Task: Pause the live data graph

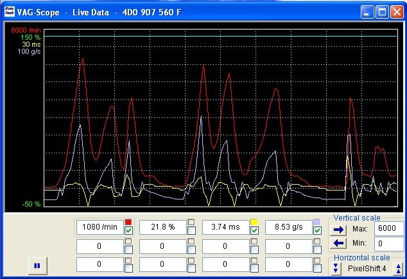Action: tap(37, 264)
